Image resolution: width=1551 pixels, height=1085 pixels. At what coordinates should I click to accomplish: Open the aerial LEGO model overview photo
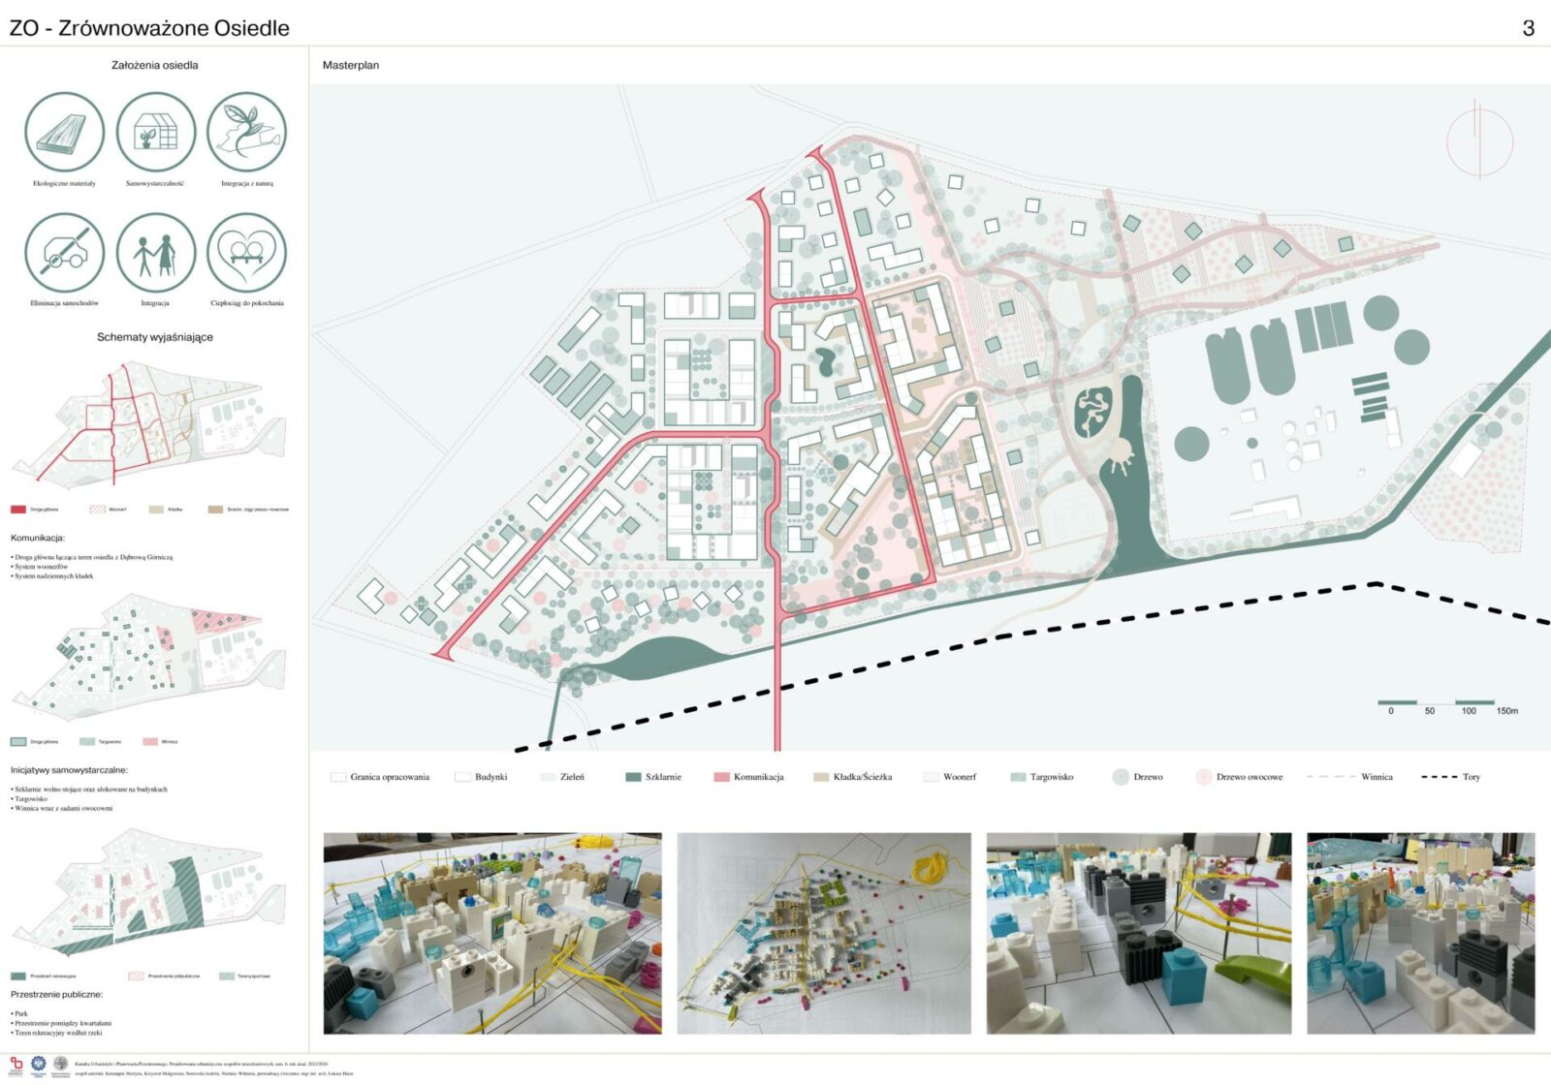pyautogui.click(x=823, y=933)
